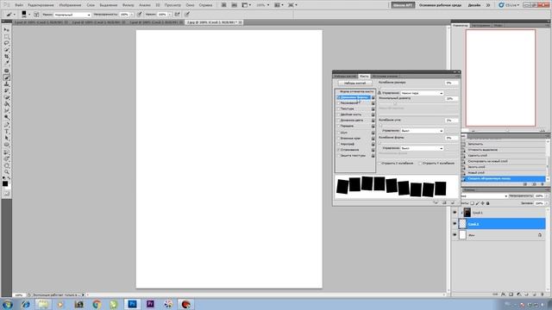Select the Quick Selection tool
Image resolution: width=552 pixels, height=310 pixels.
click(x=6, y=50)
